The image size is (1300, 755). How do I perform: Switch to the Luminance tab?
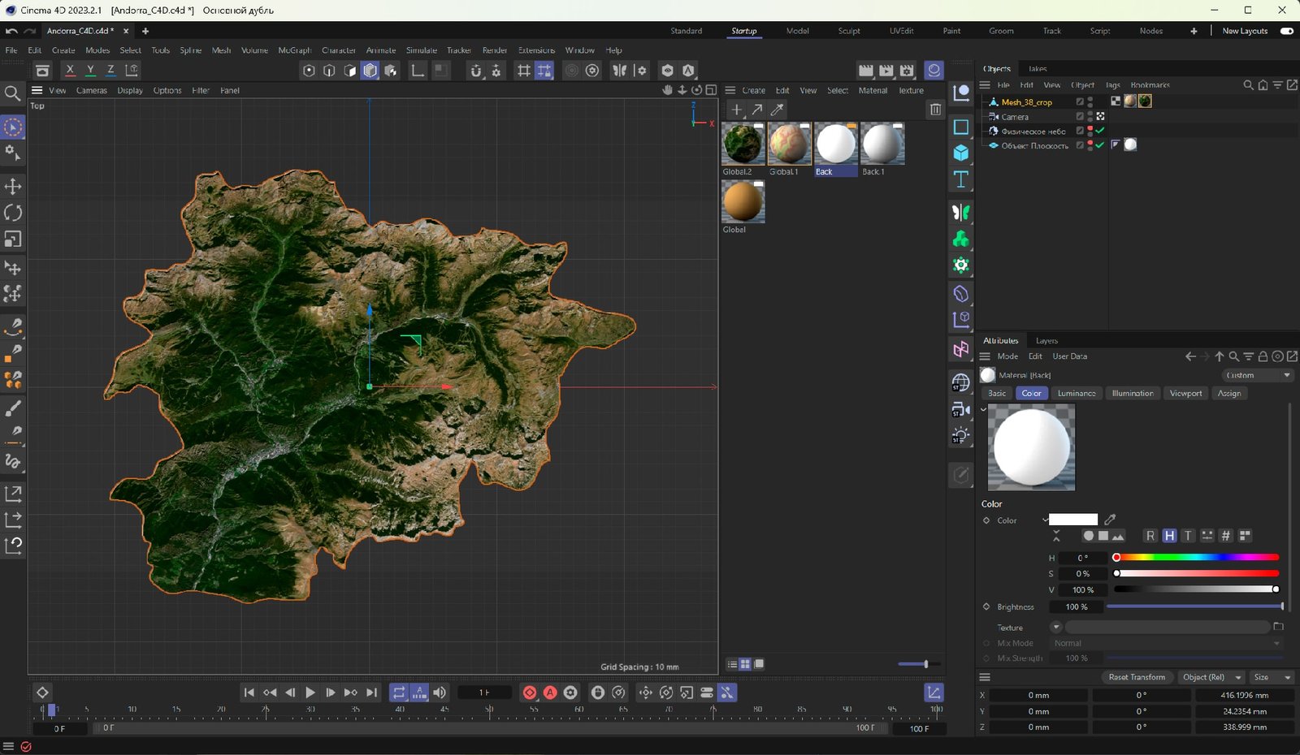tap(1076, 394)
